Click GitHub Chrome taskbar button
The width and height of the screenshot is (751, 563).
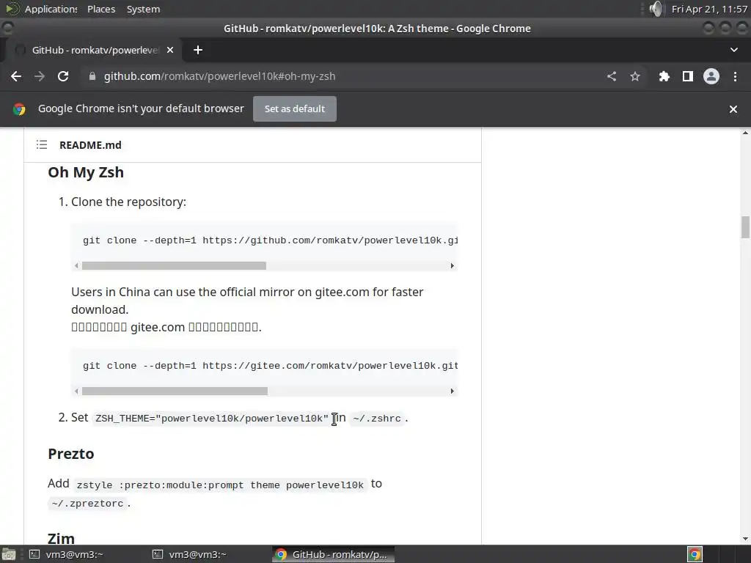pos(334,554)
